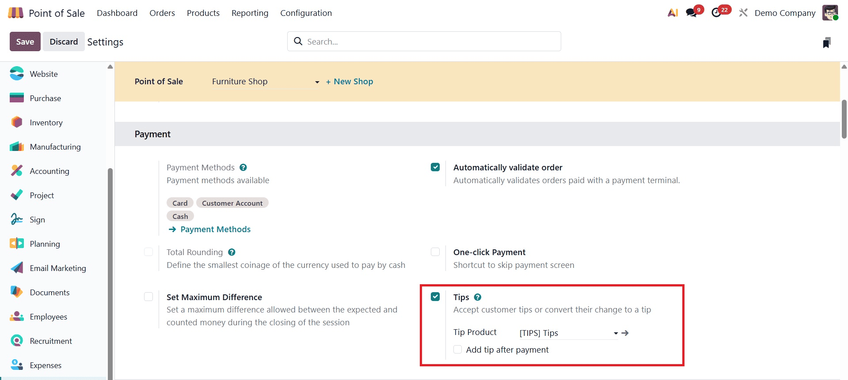Click the + New Shop link
The width and height of the screenshot is (848, 380).
tap(350, 82)
